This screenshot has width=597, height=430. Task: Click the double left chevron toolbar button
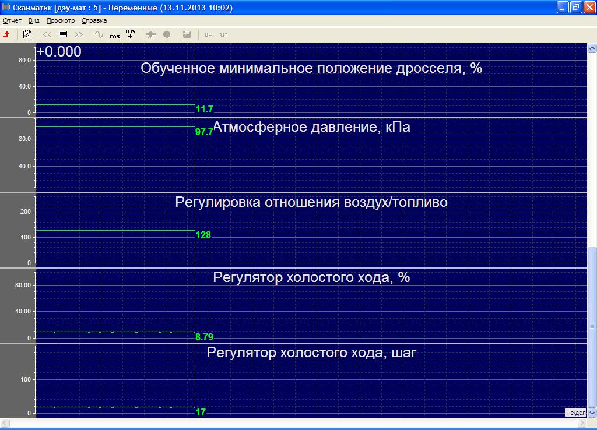47,34
